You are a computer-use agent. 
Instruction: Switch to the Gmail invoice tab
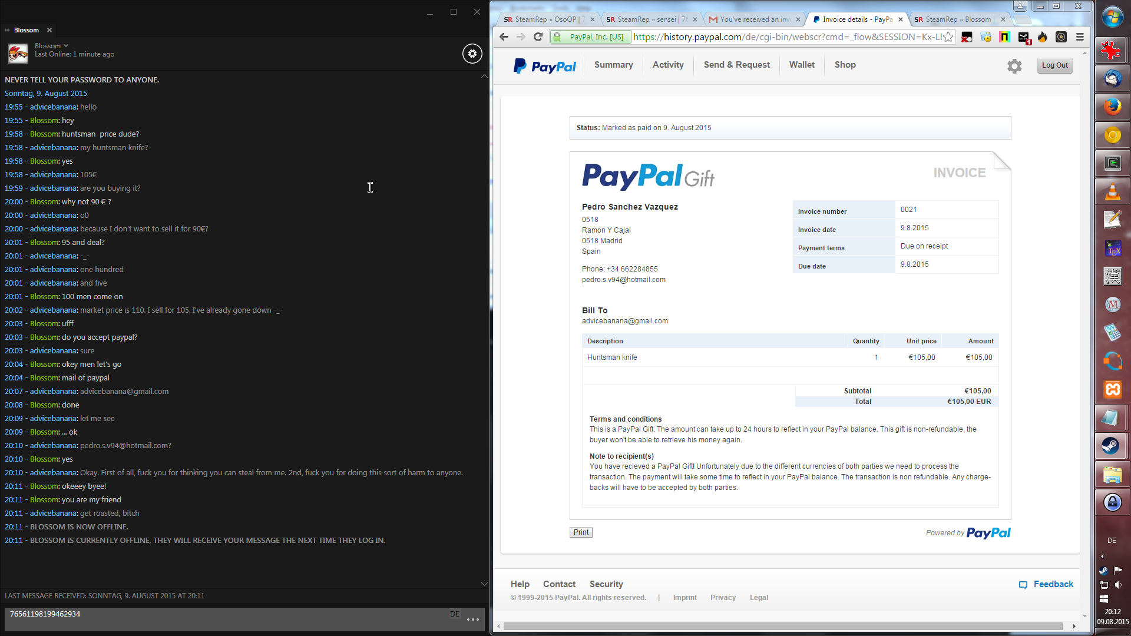755,19
